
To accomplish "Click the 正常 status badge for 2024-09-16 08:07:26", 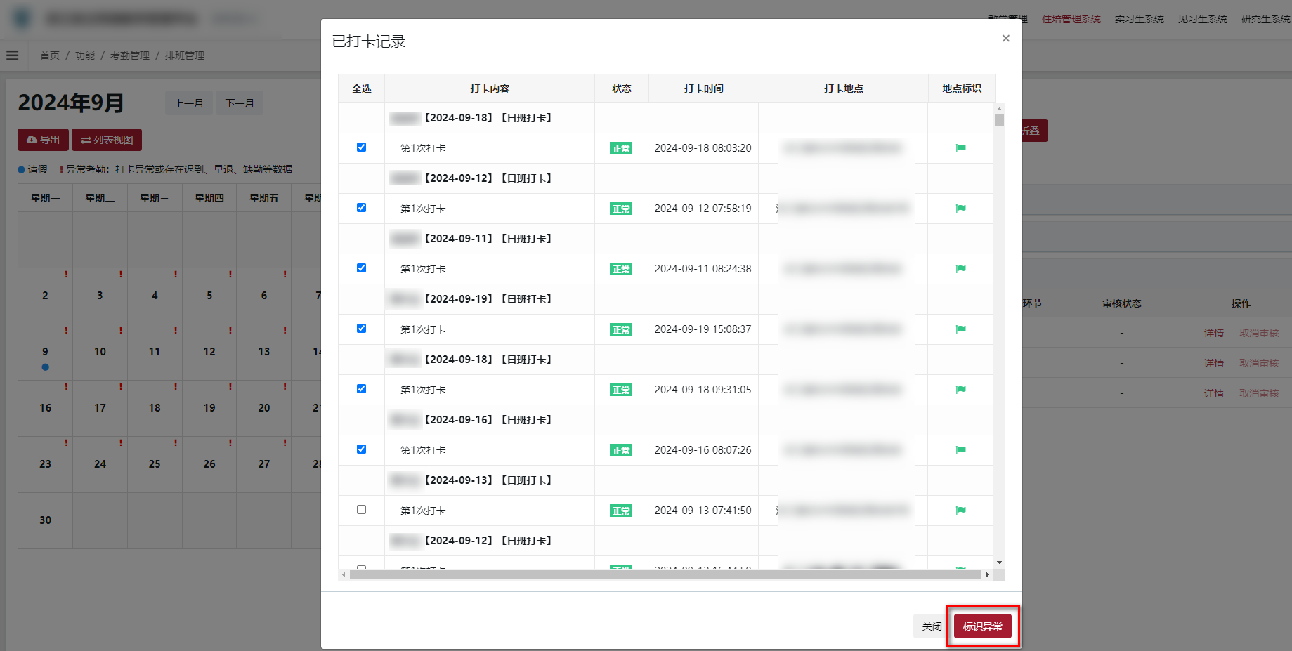I will pyautogui.click(x=621, y=450).
